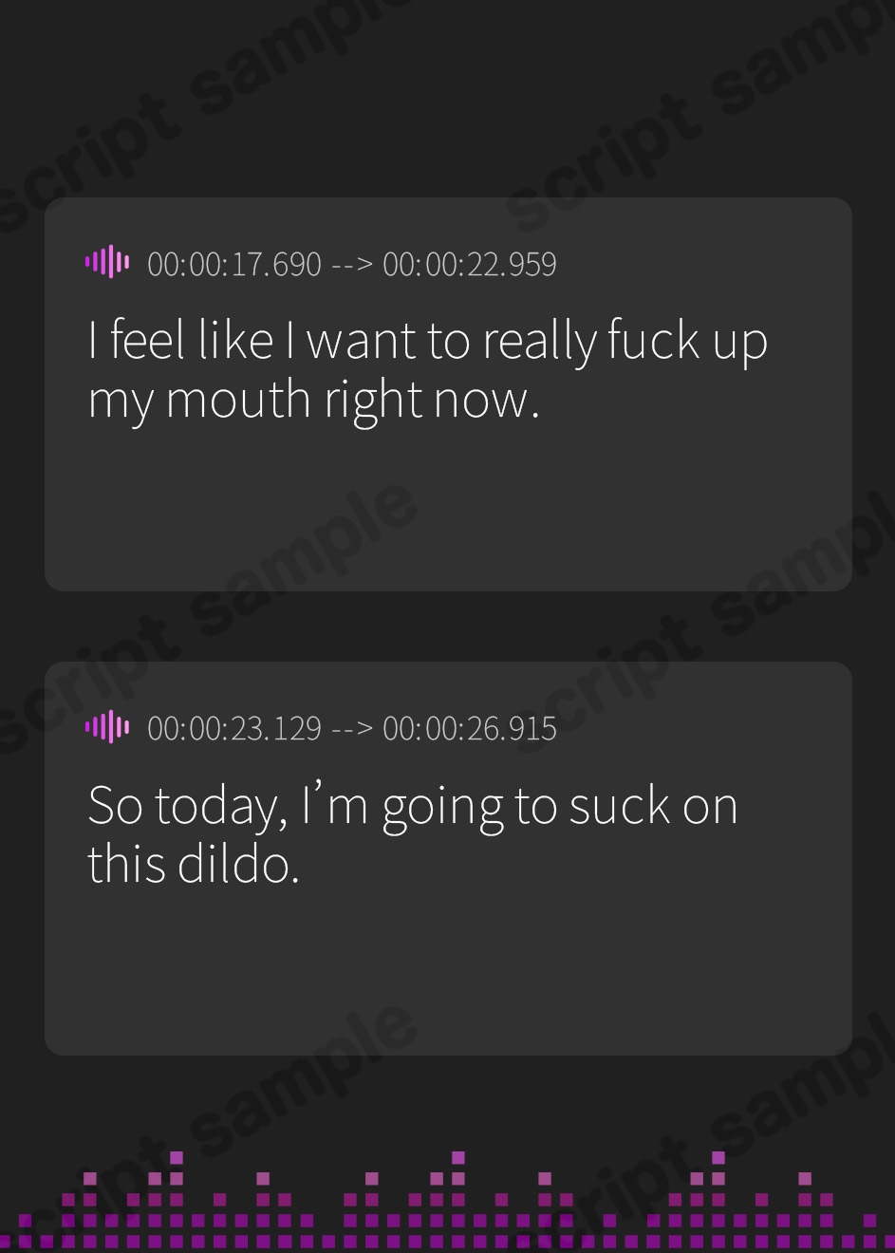
Task: Select the end timestamp 00:00:26.915
Action: [470, 729]
